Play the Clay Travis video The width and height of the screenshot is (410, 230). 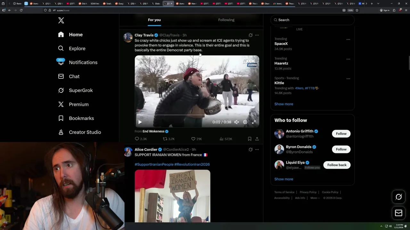[140, 122]
